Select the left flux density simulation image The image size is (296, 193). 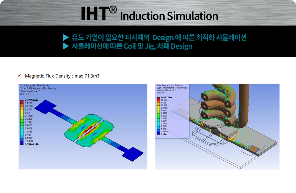83,126
